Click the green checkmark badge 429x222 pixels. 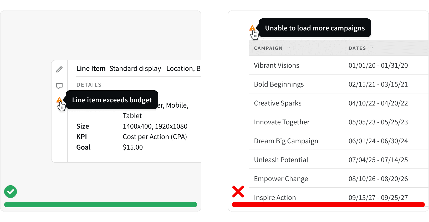tap(11, 192)
